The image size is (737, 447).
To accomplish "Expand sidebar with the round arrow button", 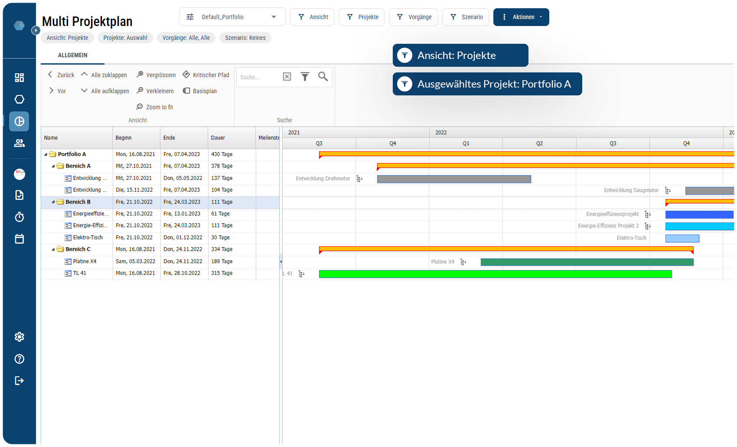I will pyautogui.click(x=36, y=30).
